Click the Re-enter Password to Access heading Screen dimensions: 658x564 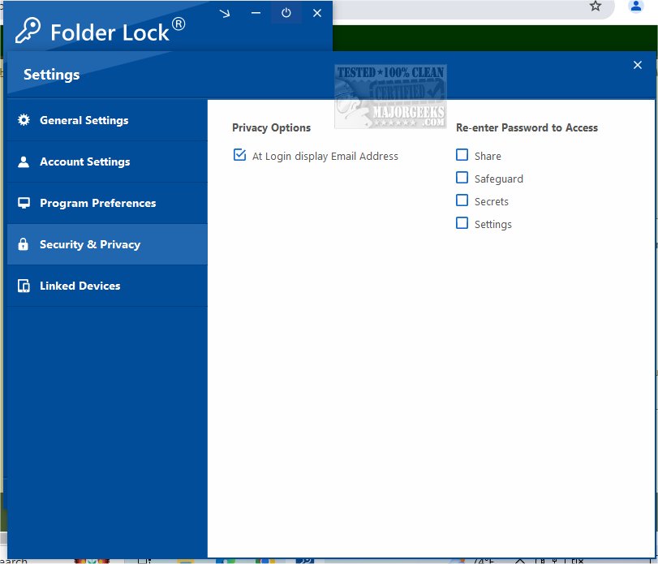click(x=527, y=127)
